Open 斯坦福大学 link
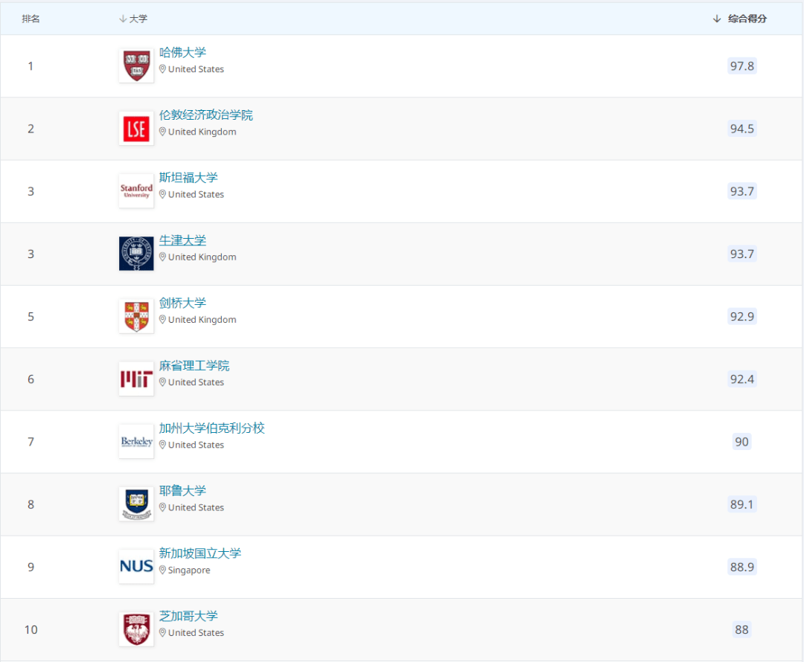The height and width of the screenshot is (662, 804). click(x=188, y=177)
